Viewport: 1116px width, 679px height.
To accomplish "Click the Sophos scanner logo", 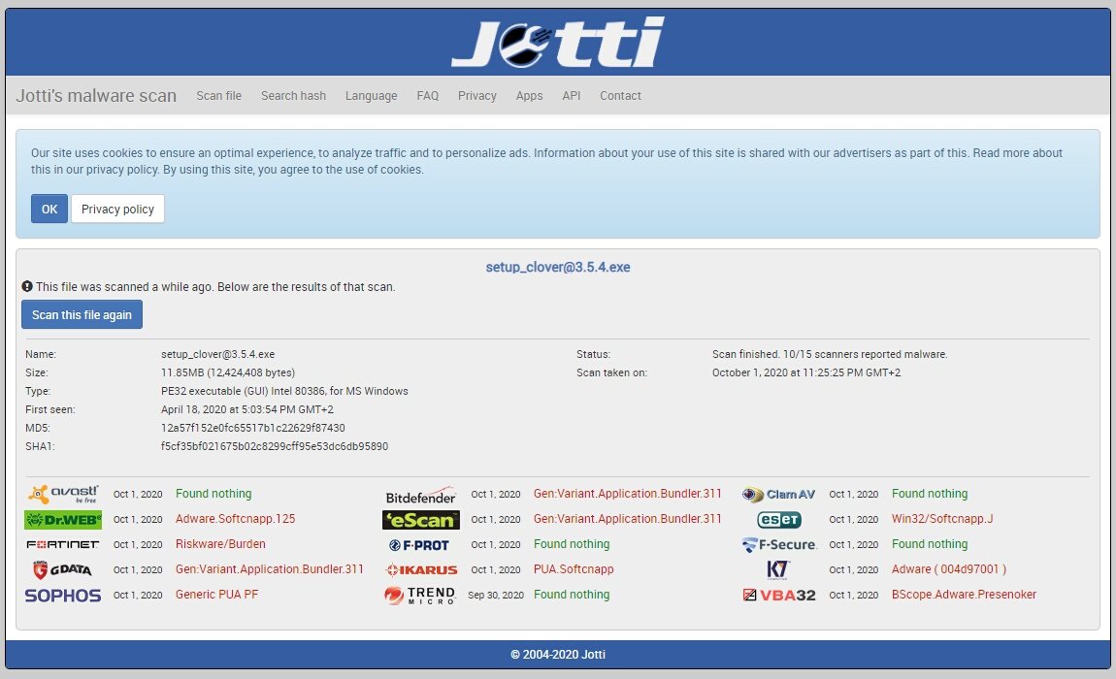I will (63, 595).
